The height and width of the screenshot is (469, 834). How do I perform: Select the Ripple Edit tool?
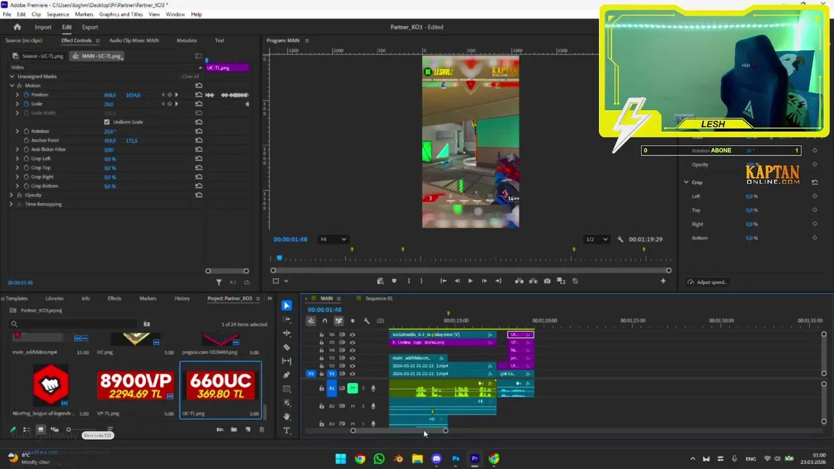click(287, 334)
